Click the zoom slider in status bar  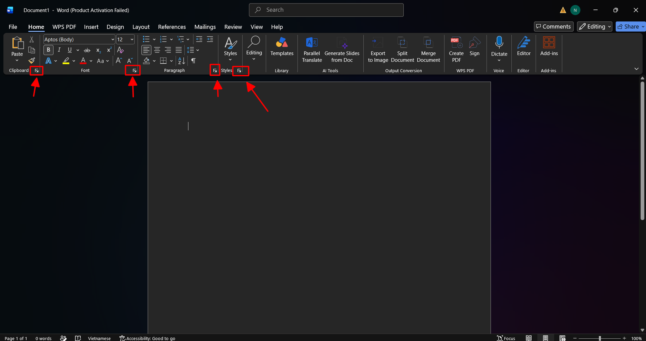click(599, 338)
